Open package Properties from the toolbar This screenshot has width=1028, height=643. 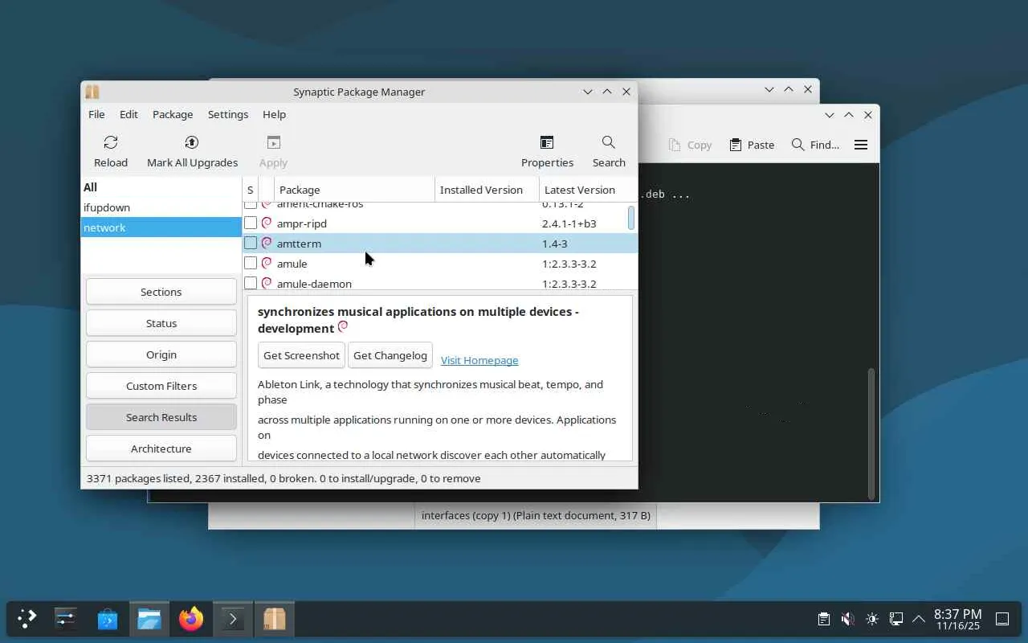547,151
